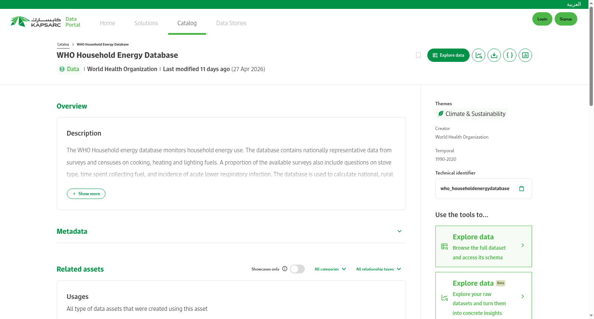Click the info icon beside Showcases only
Viewport: 594px width, 319px height.
(285, 269)
